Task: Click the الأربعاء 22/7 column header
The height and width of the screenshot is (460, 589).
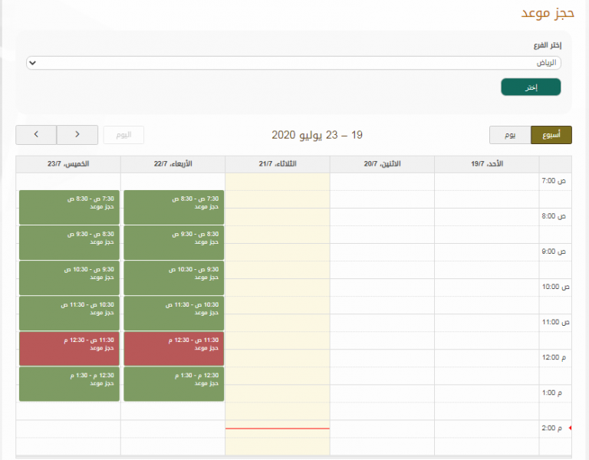Action: [x=173, y=164]
